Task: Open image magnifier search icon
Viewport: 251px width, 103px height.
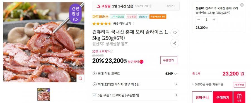Action: tap(80, 78)
